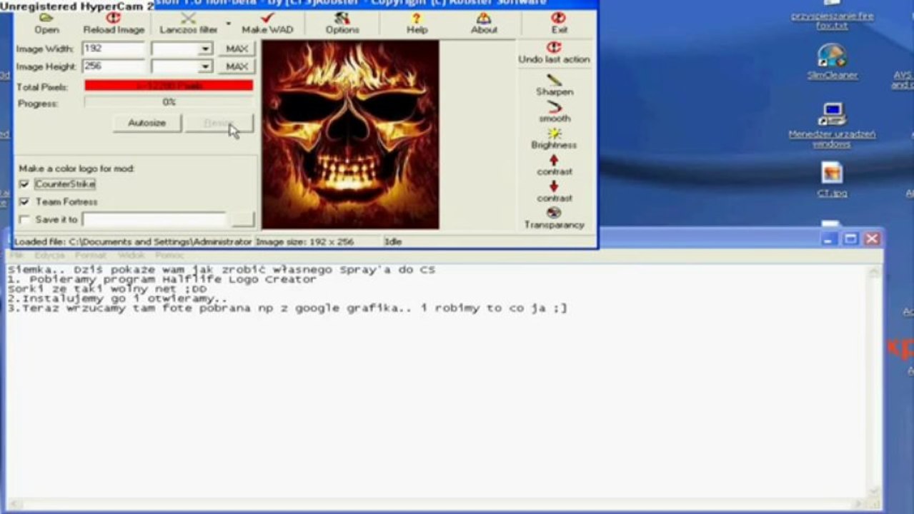Click MAX button for Image Width
The image size is (914, 514).
[x=237, y=49]
